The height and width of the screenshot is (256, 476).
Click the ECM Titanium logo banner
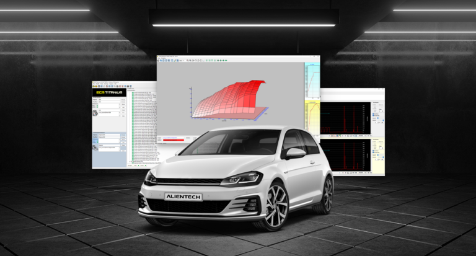(109, 92)
